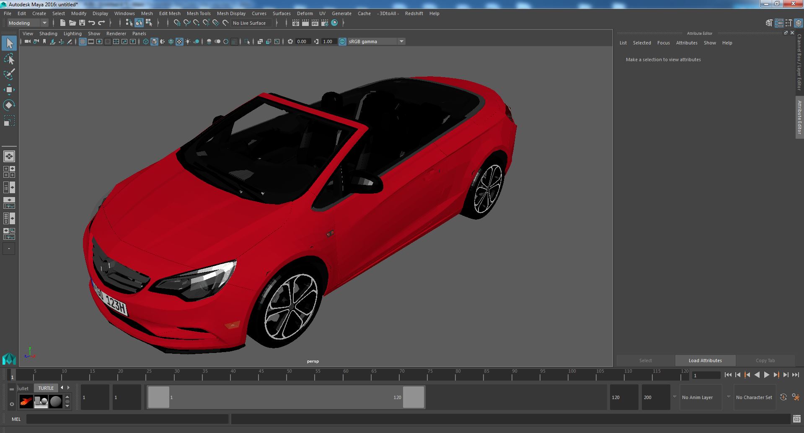
Task: Redo the last action
Action: coord(101,23)
